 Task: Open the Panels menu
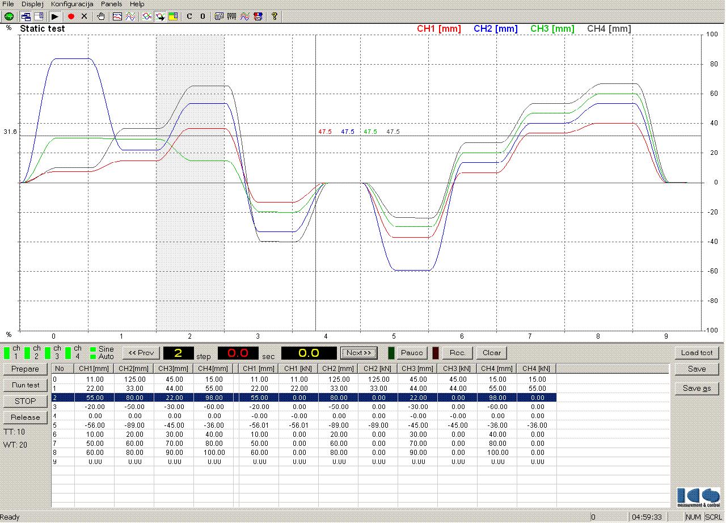[x=111, y=4]
